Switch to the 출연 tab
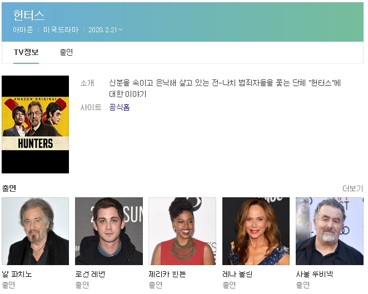This screenshot has height=294, width=368. [x=66, y=52]
